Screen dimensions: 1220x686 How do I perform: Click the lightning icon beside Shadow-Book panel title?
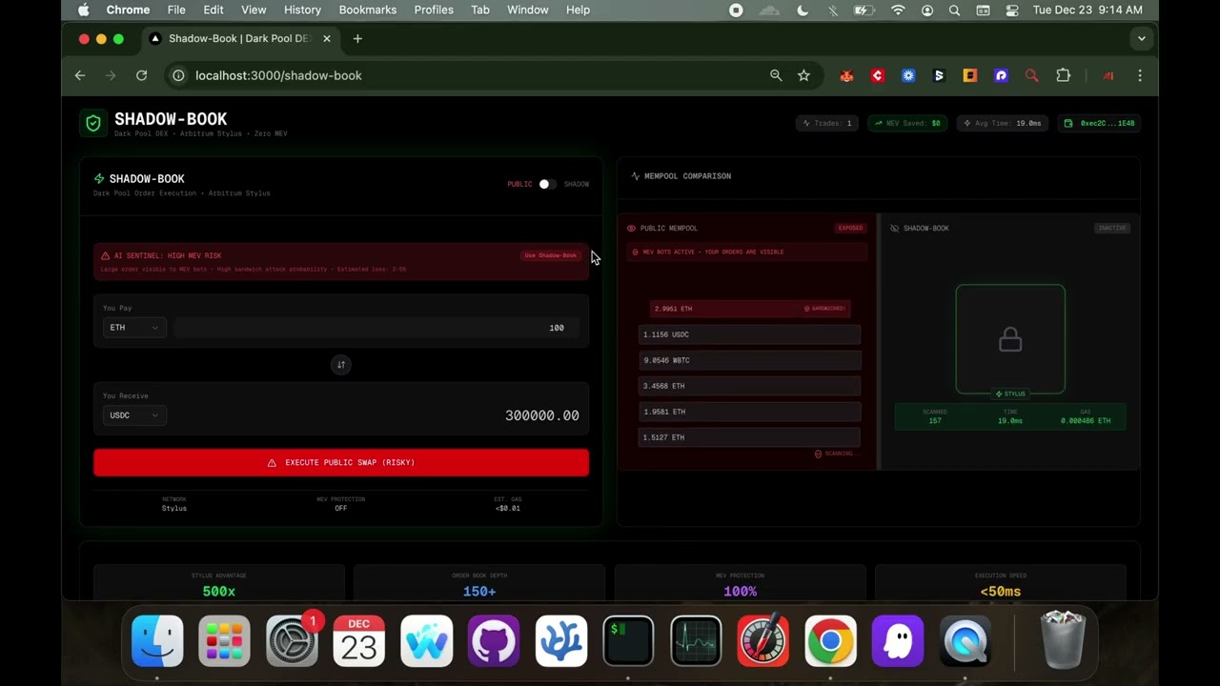[99, 179]
